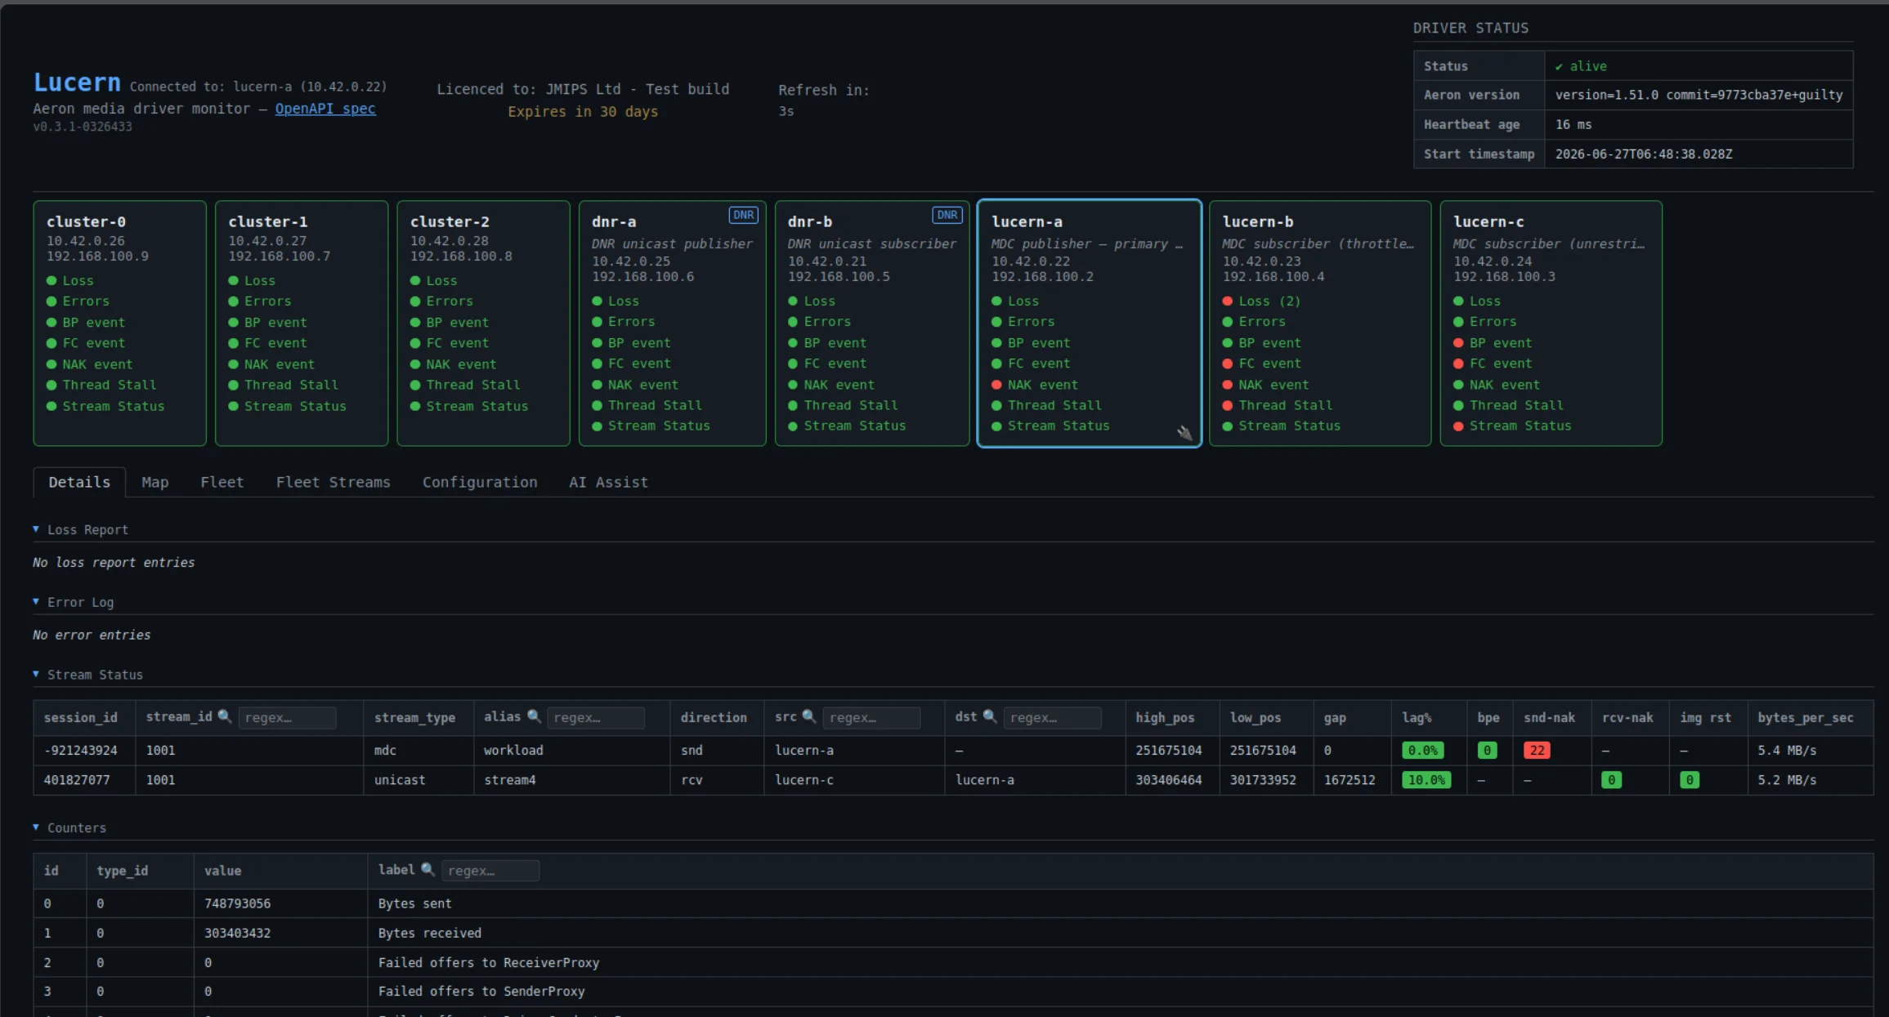Click the Heartbeat age value '16 ms'
The width and height of the screenshot is (1889, 1017).
point(1573,124)
